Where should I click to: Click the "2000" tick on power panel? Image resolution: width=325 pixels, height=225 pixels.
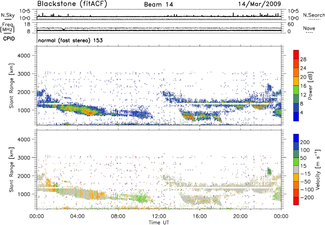click(24, 92)
